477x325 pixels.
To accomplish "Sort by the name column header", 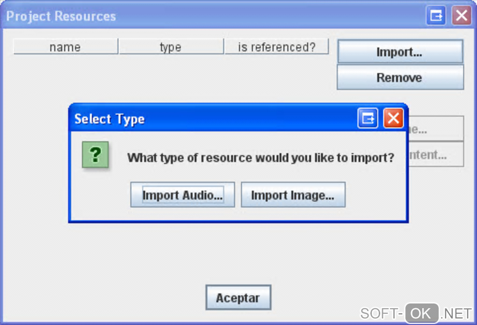I will coord(65,47).
